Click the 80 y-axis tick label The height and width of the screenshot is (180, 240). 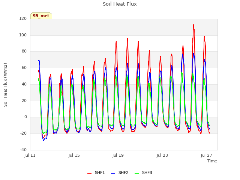[x=24, y=51]
